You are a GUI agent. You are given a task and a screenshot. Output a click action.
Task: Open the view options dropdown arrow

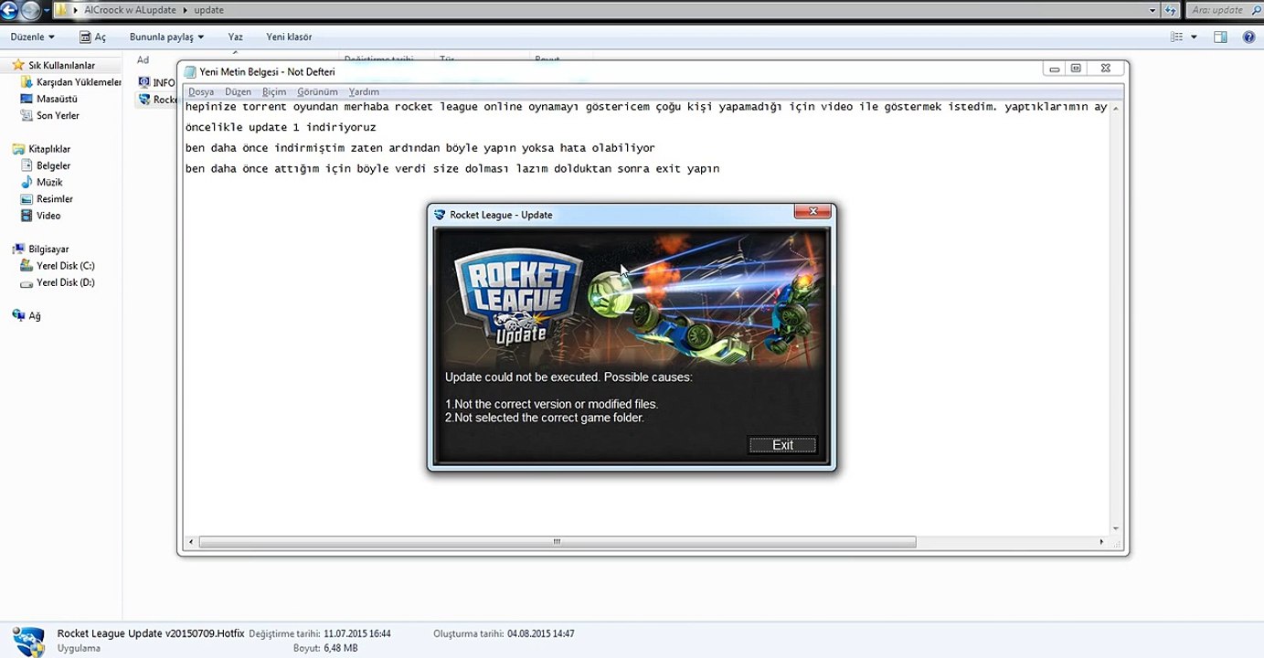click(x=1195, y=37)
